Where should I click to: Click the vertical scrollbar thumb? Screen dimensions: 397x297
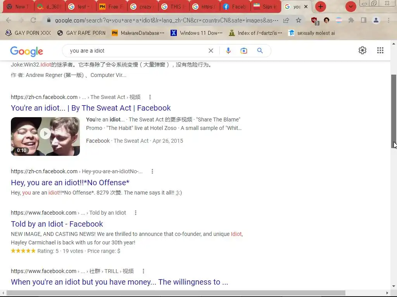394,111
